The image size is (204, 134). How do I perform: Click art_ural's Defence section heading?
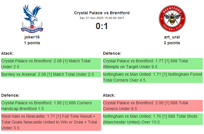[112, 53]
